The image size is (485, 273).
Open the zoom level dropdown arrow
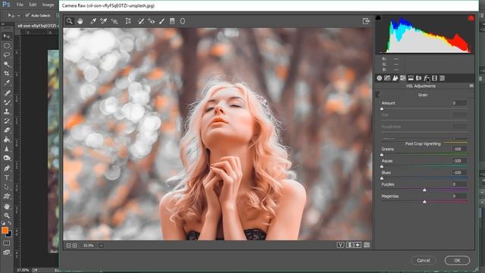pos(101,246)
